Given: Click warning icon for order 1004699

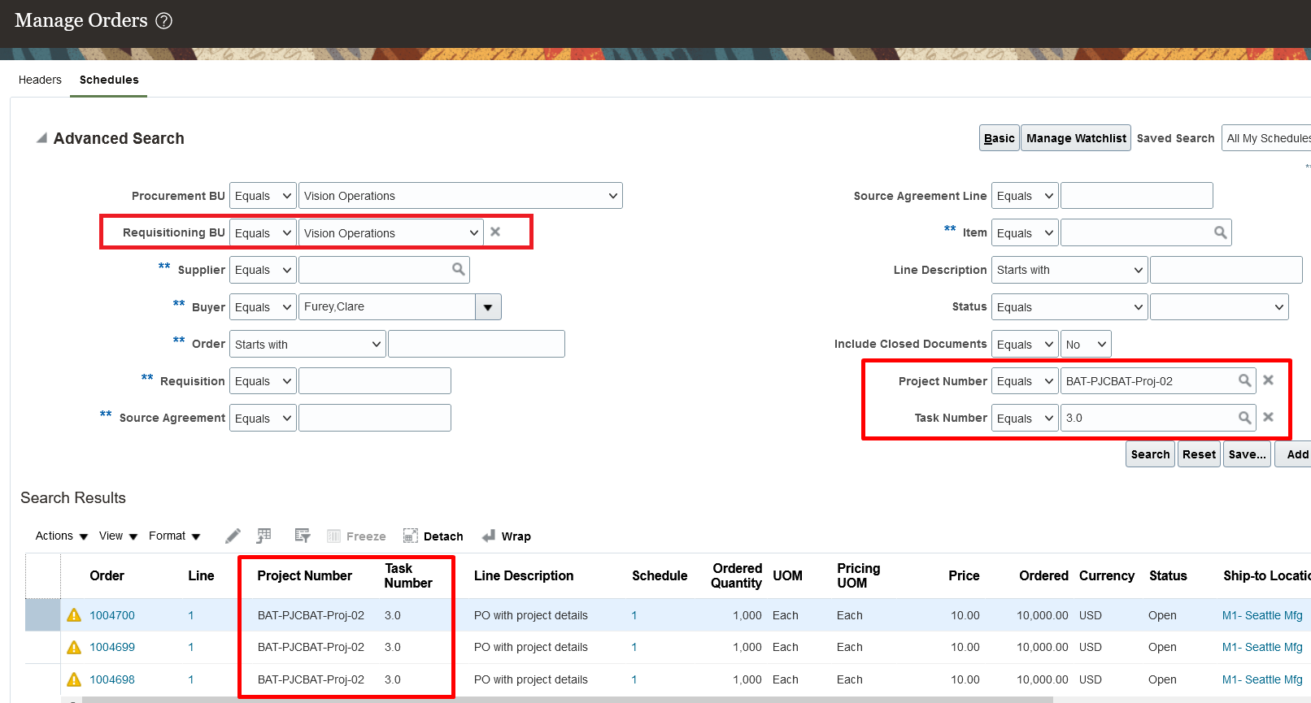Looking at the screenshot, I should [x=74, y=647].
